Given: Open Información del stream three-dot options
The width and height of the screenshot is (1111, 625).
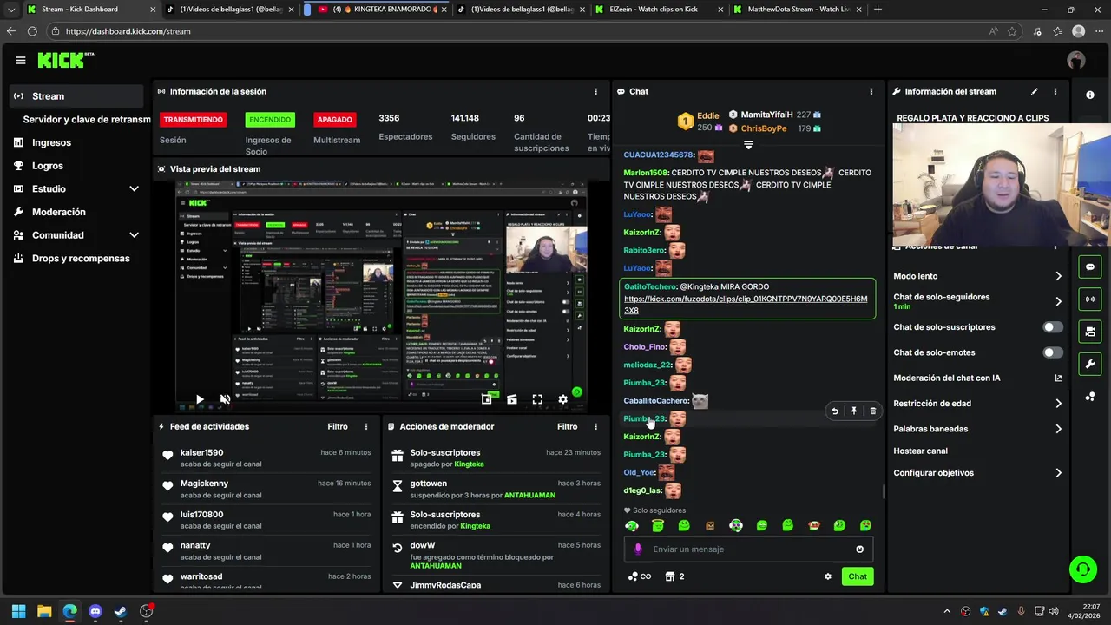Looking at the screenshot, I should click(1055, 91).
